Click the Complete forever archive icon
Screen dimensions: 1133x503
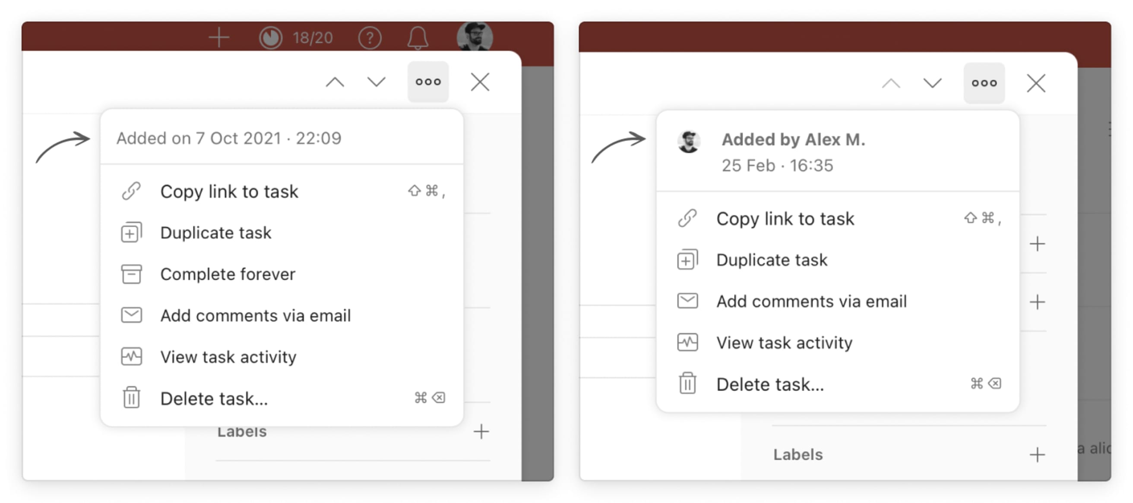point(130,274)
